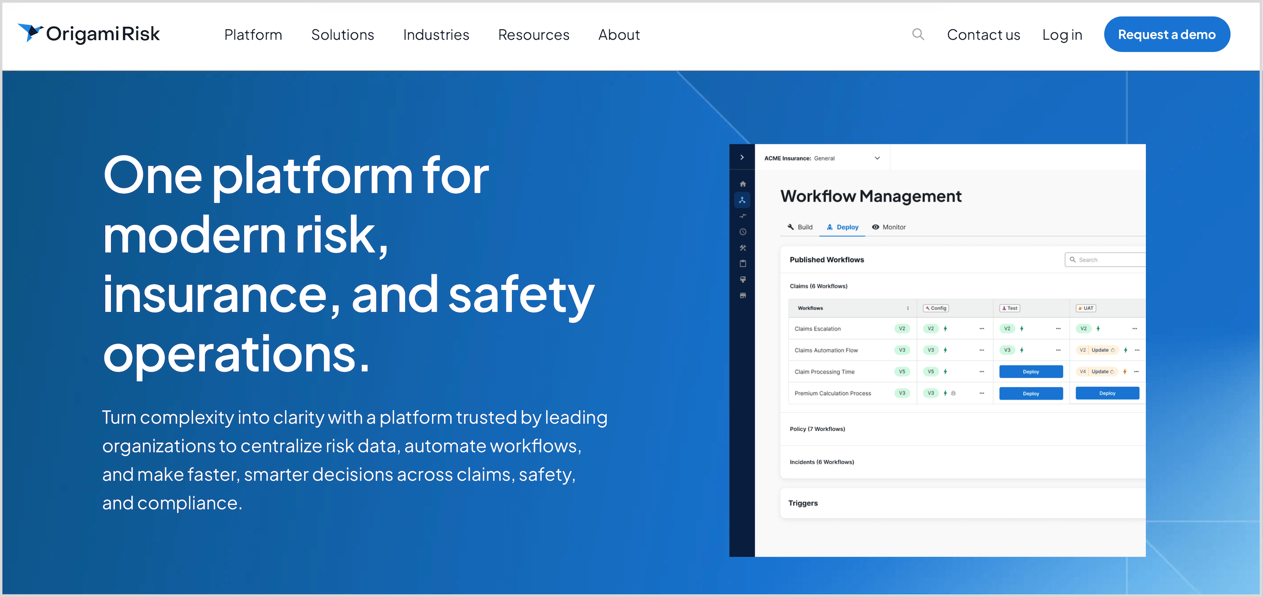Click Claims Automation Flow Config lightning bolt
Screen dimensions: 1263x597
coord(945,350)
